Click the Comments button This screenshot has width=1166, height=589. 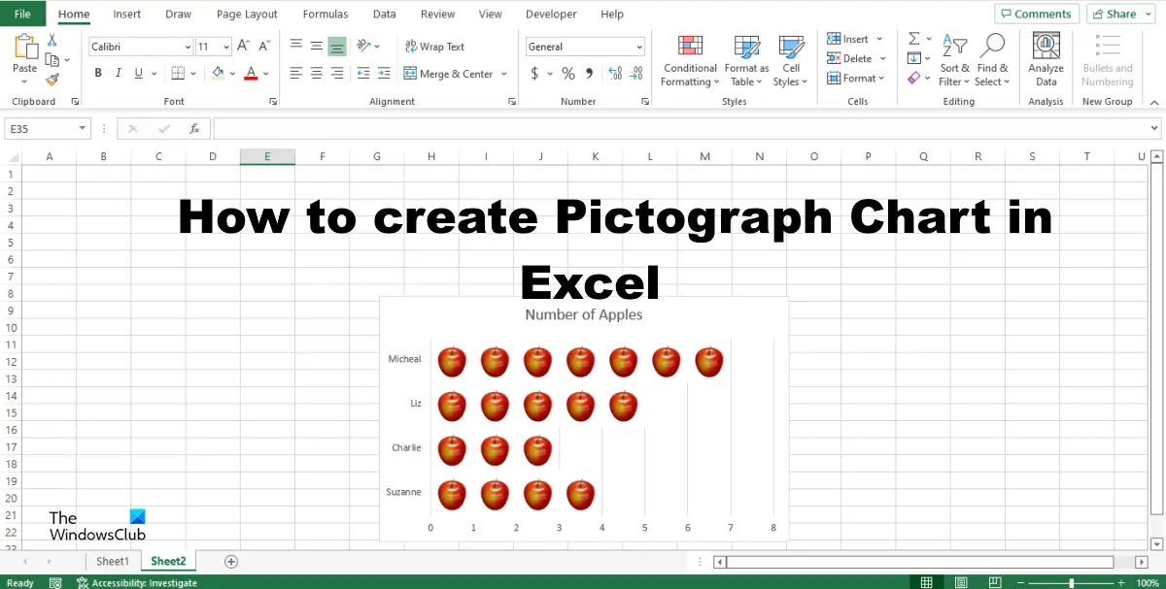tap(1035, 14)
